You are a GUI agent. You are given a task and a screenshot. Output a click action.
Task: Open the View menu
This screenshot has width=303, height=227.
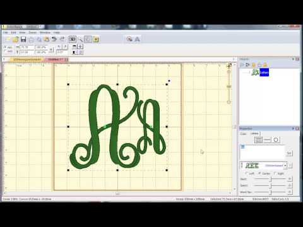pyautogui.click(x=23, y=33)
